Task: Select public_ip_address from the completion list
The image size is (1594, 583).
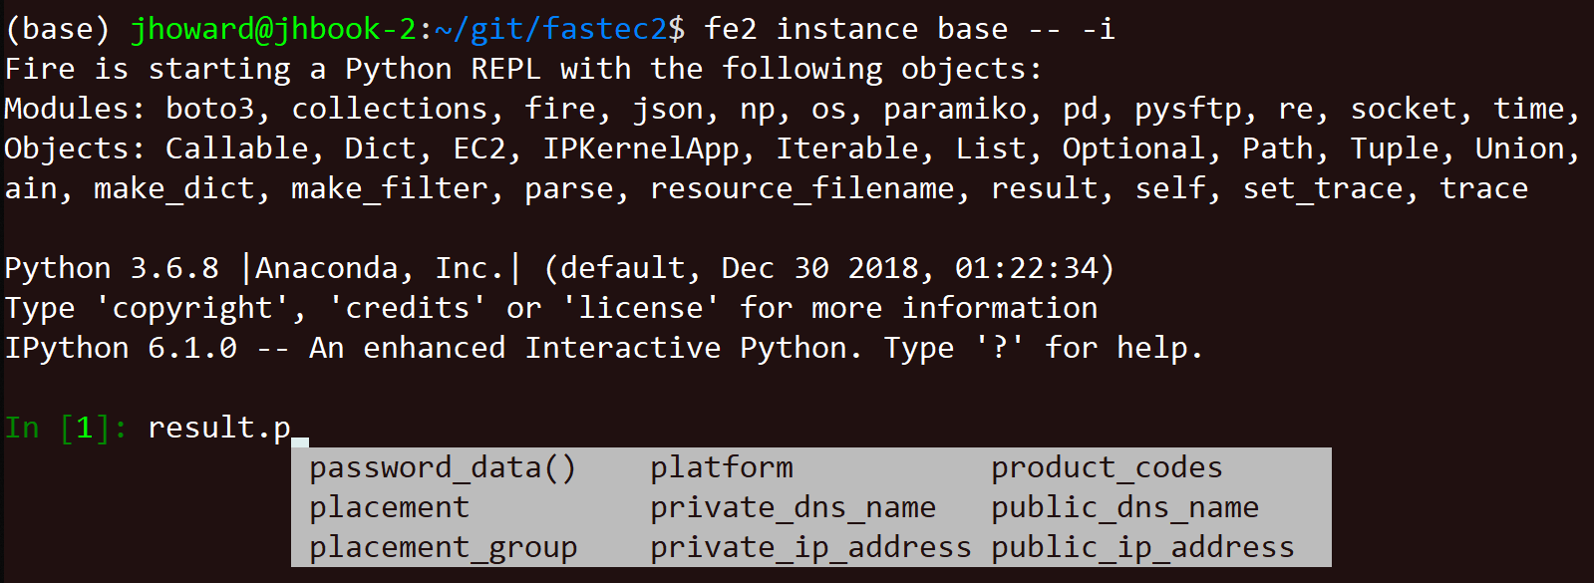Action: (1142, 547)
